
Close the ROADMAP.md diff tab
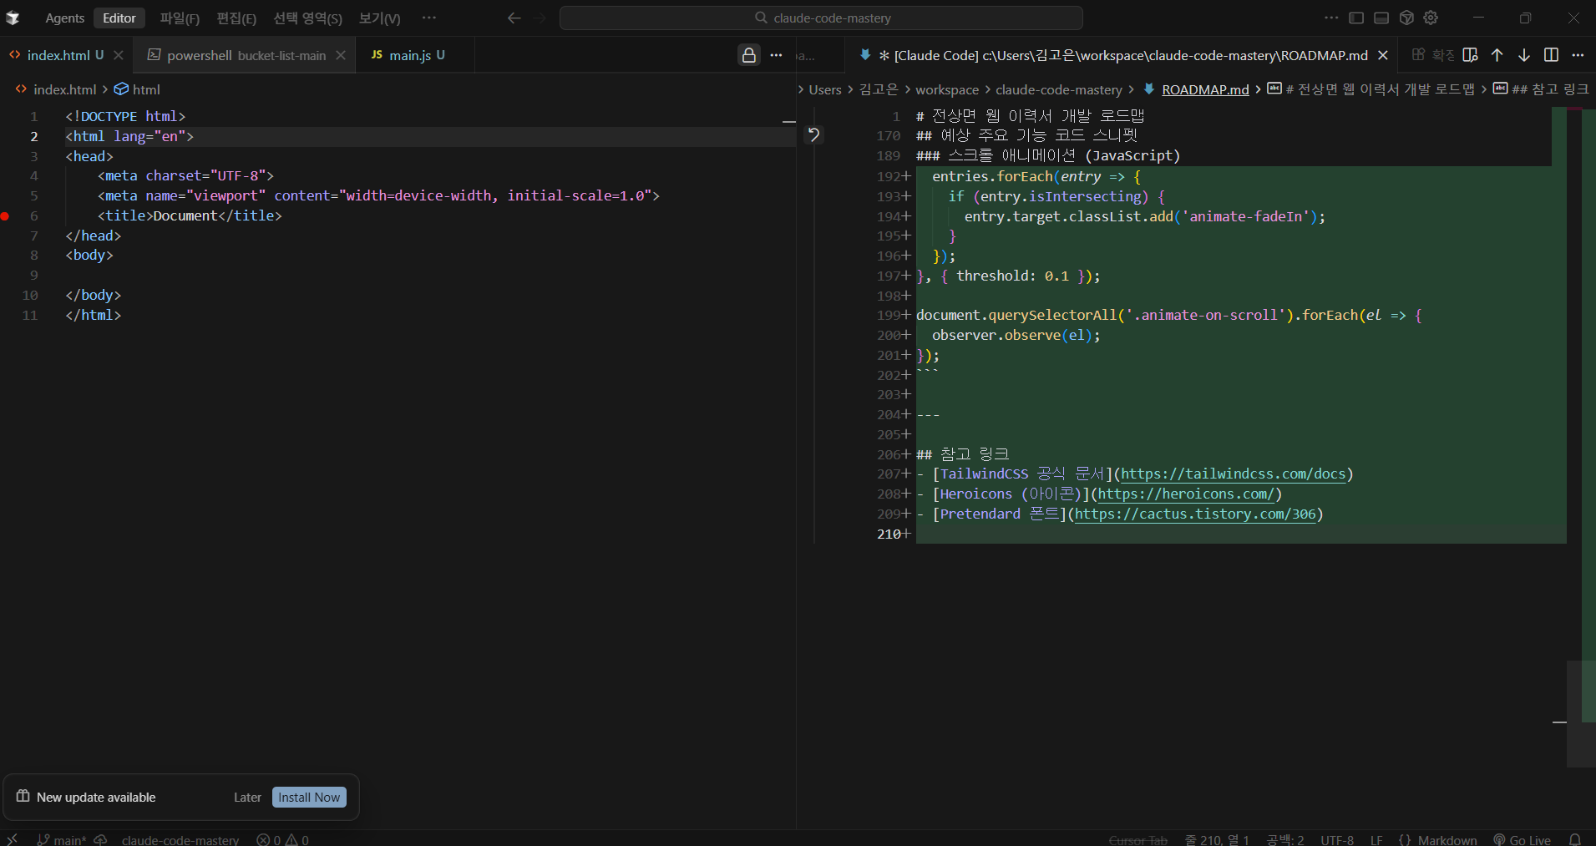(x=1383, y=55)
